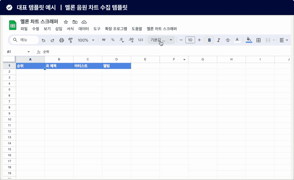Decrease decimal places

coord(122,40)
